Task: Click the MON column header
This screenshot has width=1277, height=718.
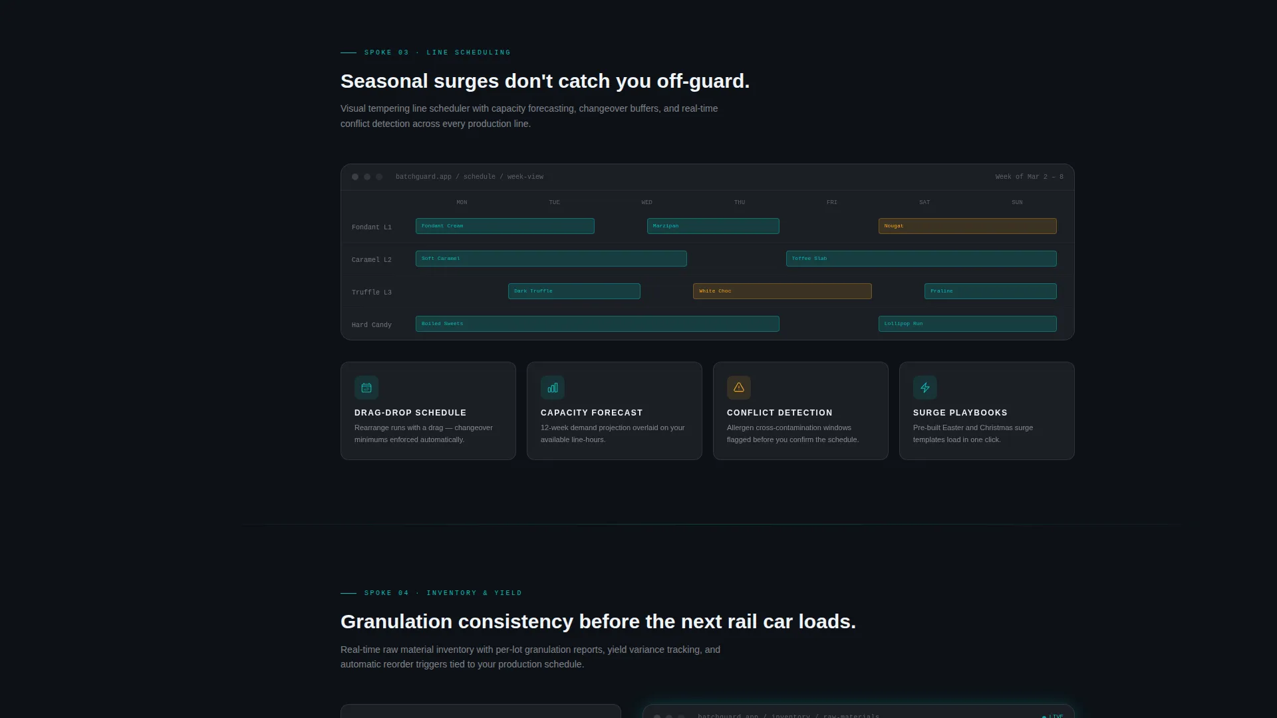Action: point(462,202)
